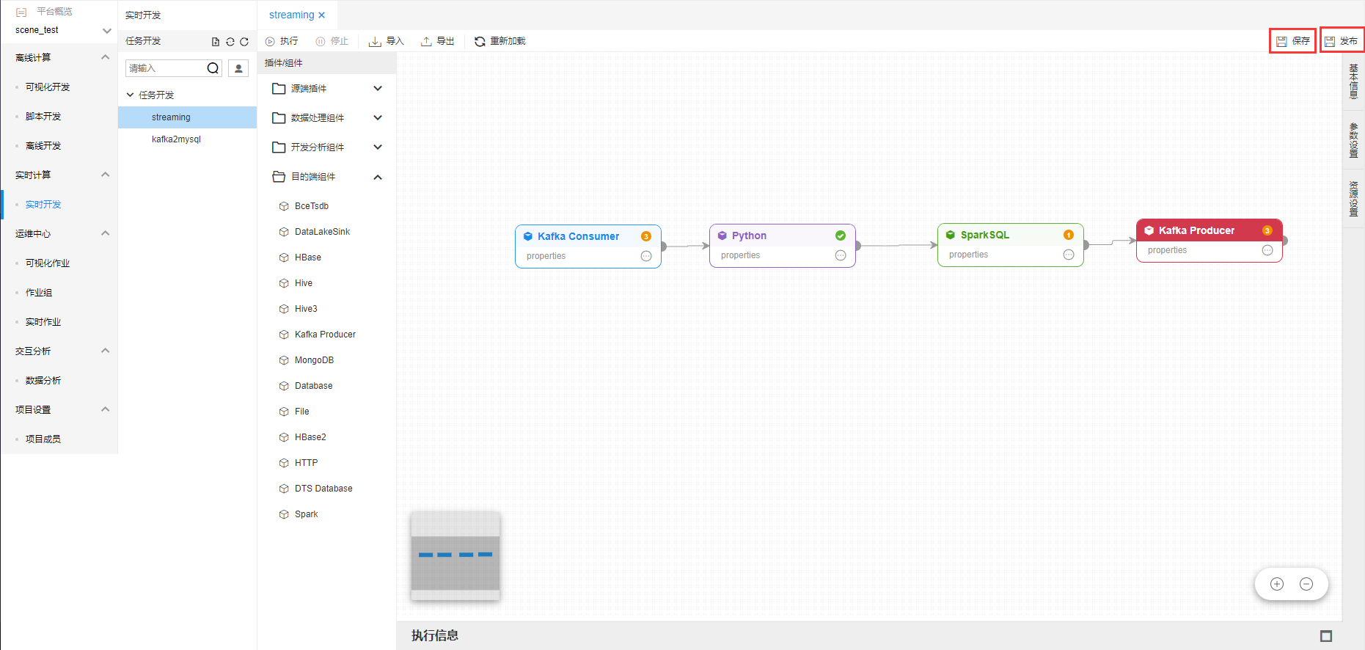The width and height of the screenshot is (1365, 650).
Task: Collapse the 任务开发 tree node
Action: pos(131,95)
